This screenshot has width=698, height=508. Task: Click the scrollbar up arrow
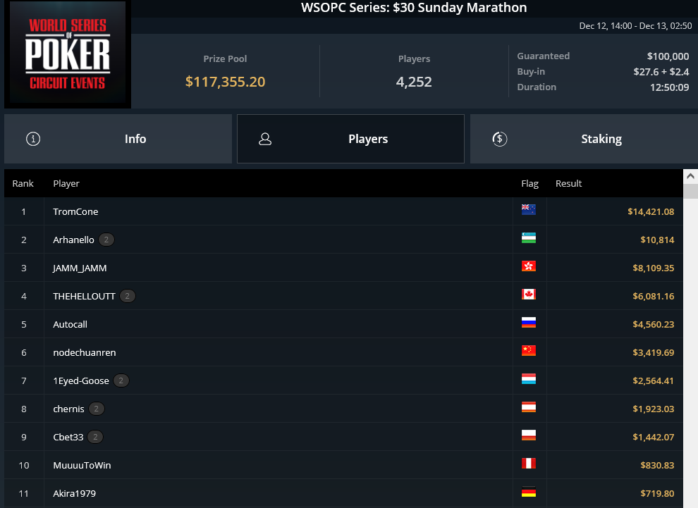(690, 176)
